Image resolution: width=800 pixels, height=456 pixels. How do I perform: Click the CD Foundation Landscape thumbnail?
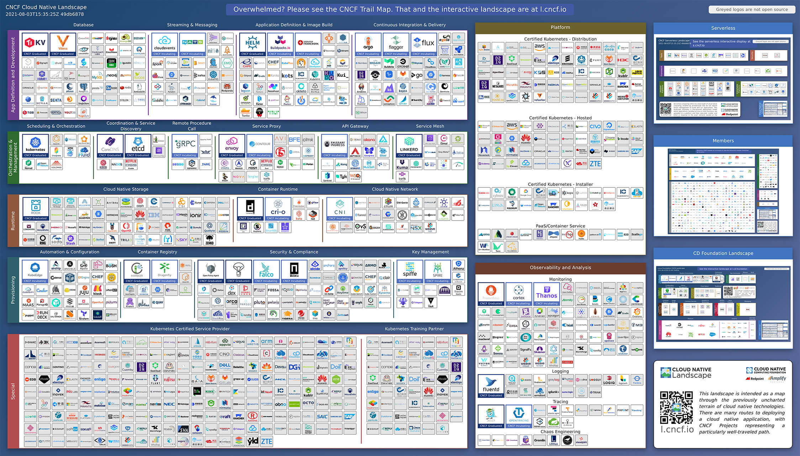(723, 303)
